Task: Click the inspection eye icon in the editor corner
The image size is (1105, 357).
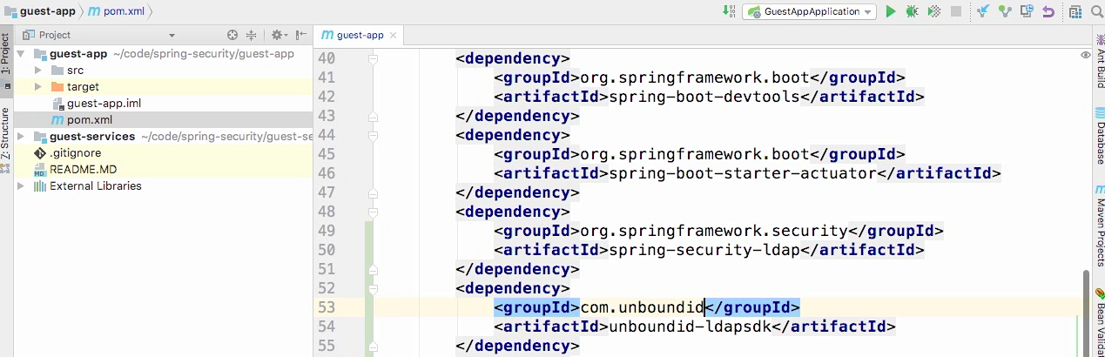Action: click(x=1086, y=54)
